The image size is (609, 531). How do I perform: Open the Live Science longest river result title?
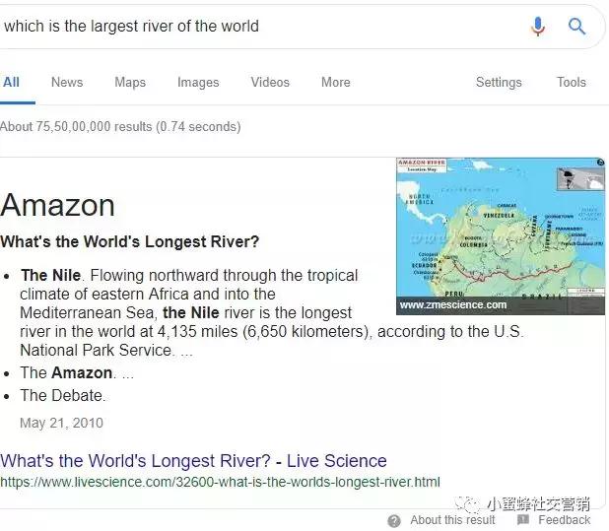pyautogui.click(x=194, y=460)
